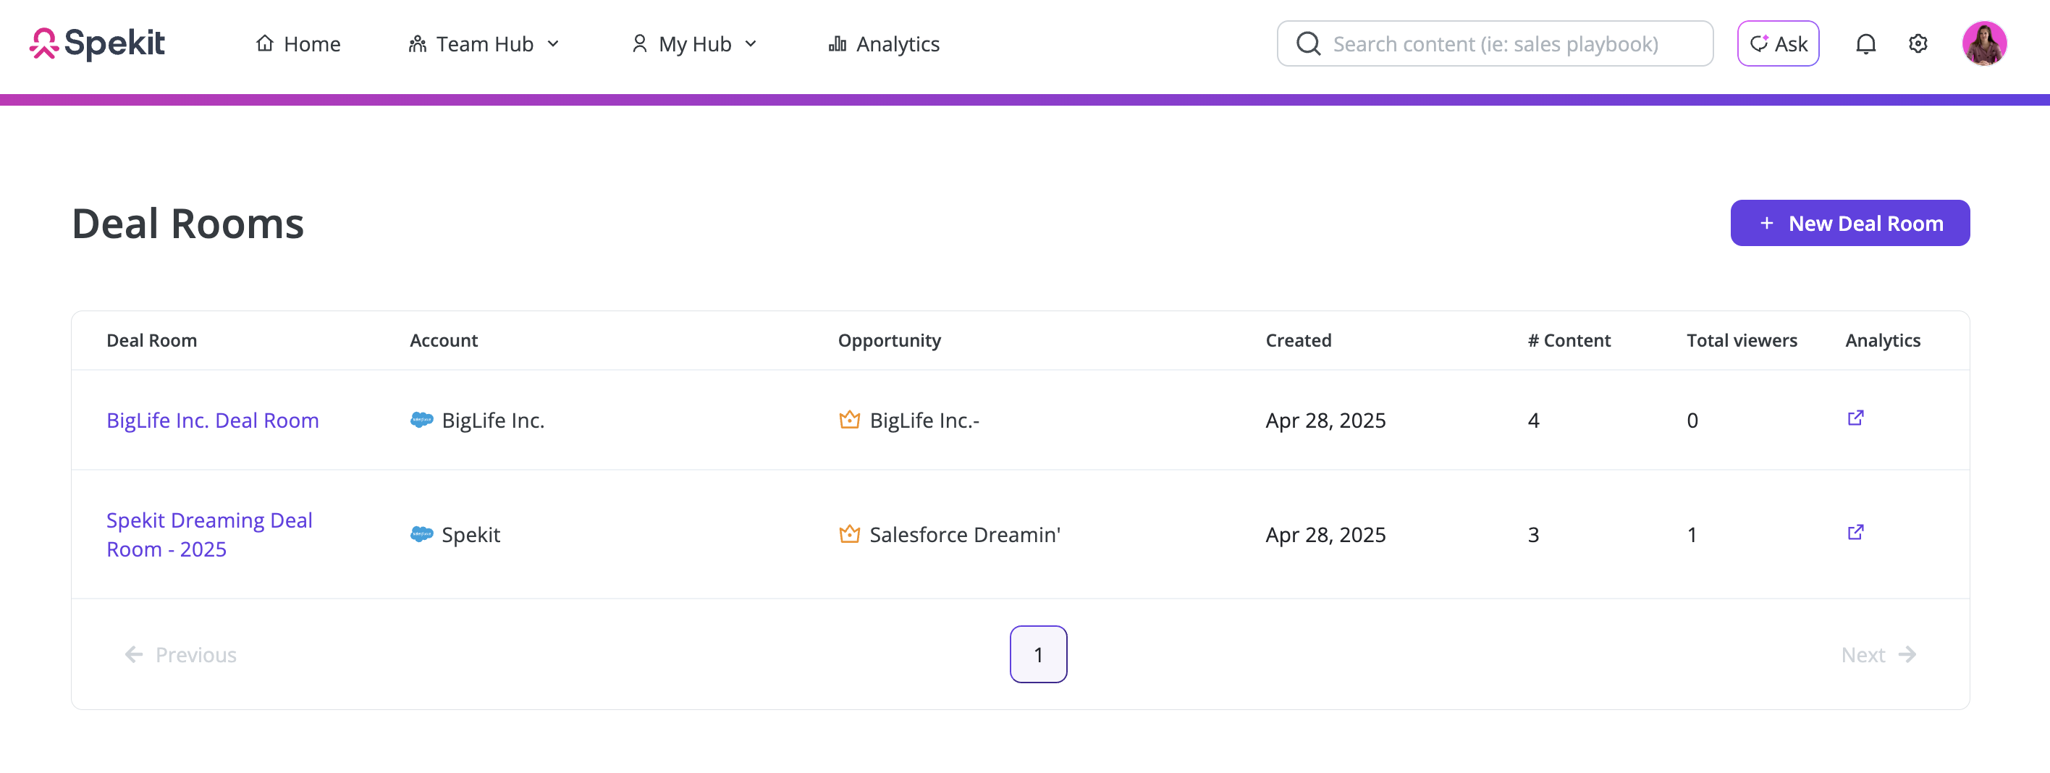The height and width of the screenshot is (773, 2050).
Task: Go to Next page
Action: pos(1878,654)
